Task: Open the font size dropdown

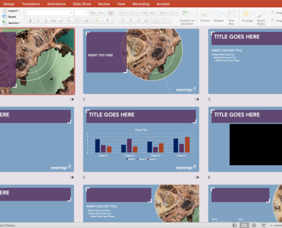Action: [86, 13]
